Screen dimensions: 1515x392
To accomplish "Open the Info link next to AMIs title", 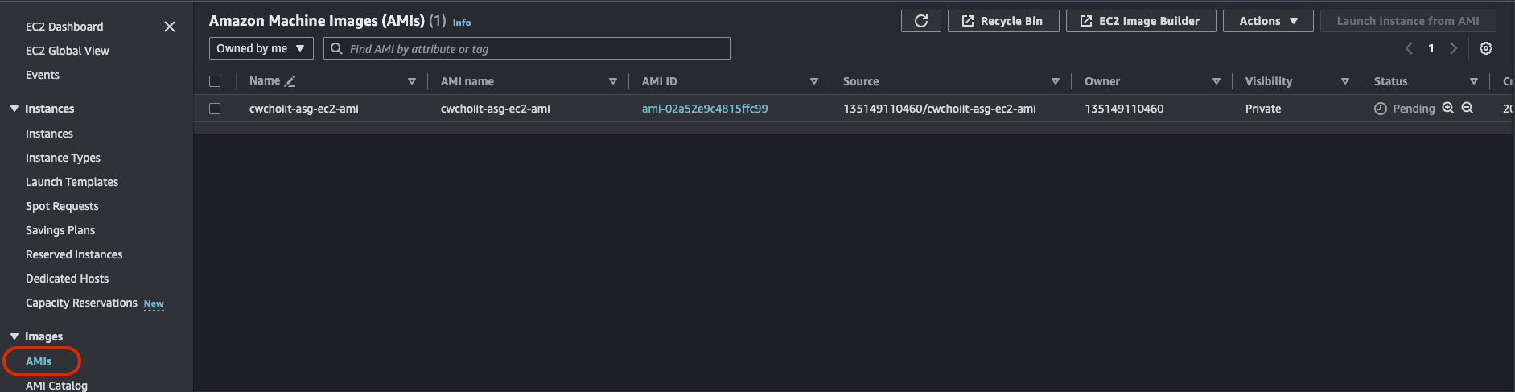I will pyautogui.click(x=462, y=23).
